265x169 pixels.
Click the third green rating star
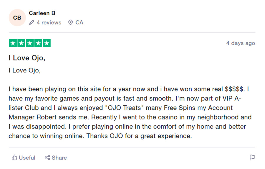point(30,43)
